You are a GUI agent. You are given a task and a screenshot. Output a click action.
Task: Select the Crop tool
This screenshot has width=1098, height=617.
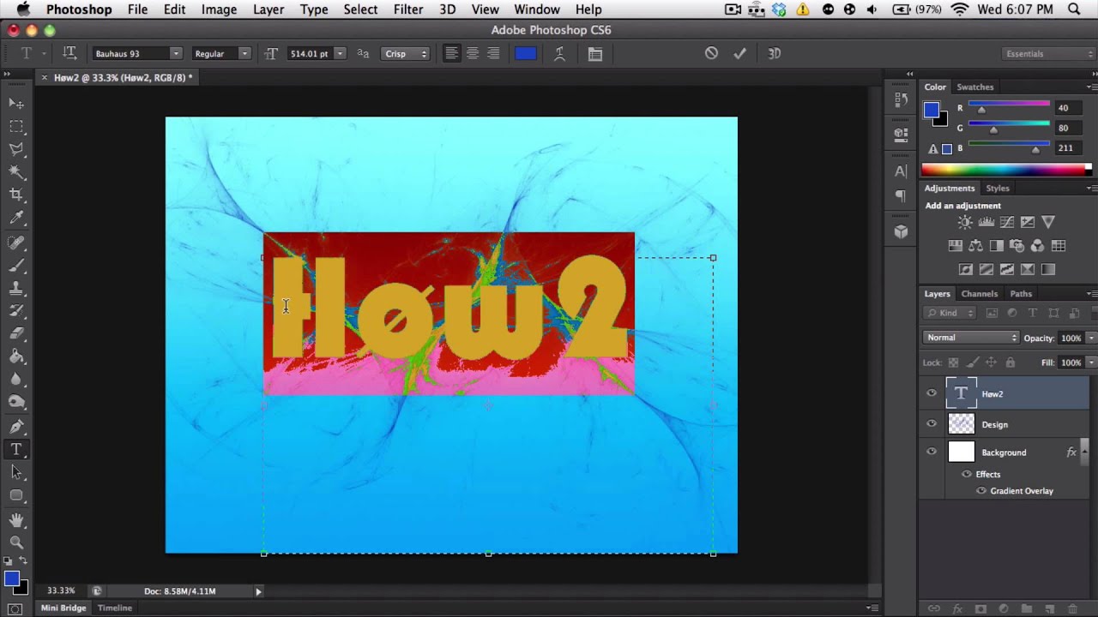(x=16, y=195)
